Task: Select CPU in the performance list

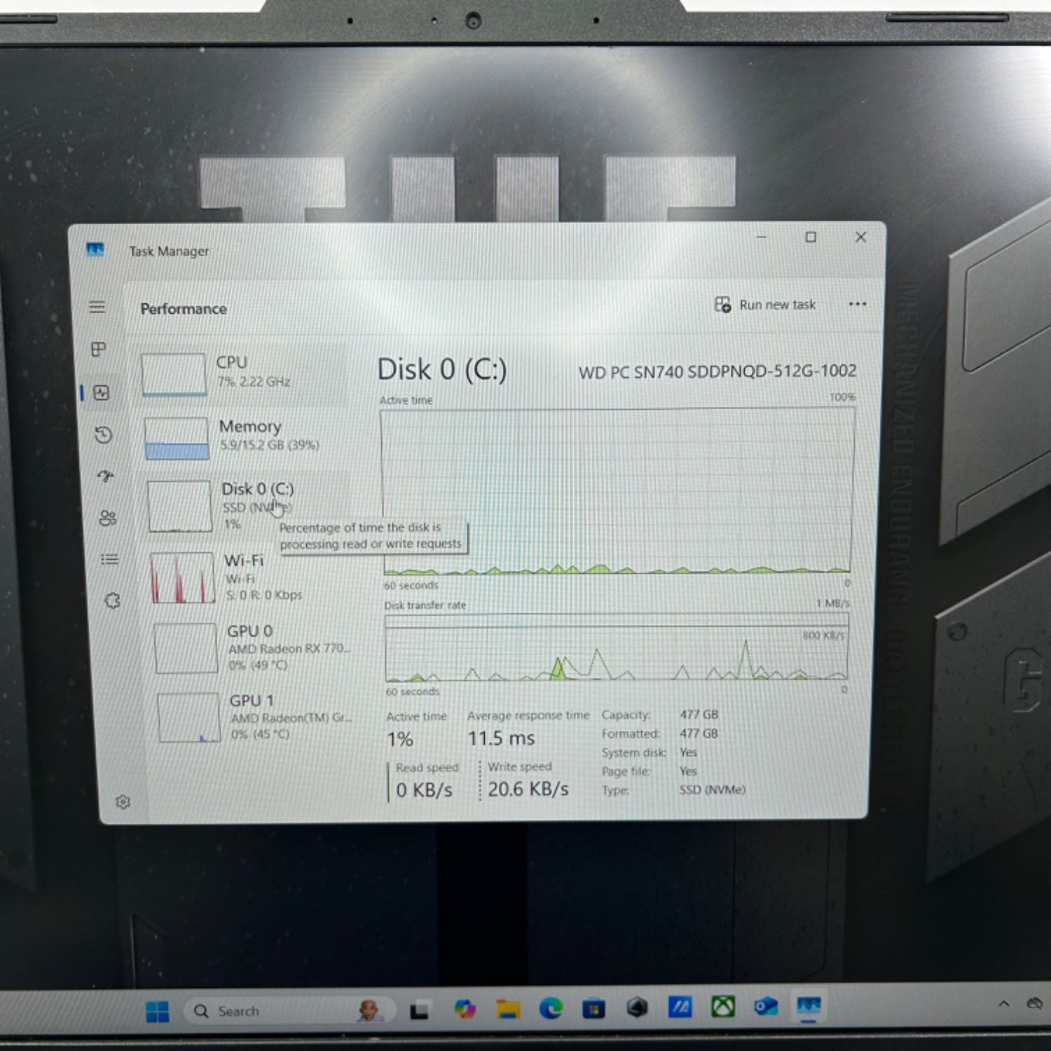Action: 242,373
